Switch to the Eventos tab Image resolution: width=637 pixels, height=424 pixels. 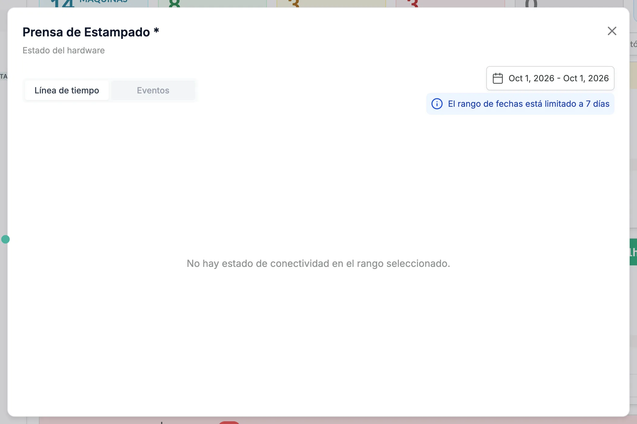click(x=153, y=90)
